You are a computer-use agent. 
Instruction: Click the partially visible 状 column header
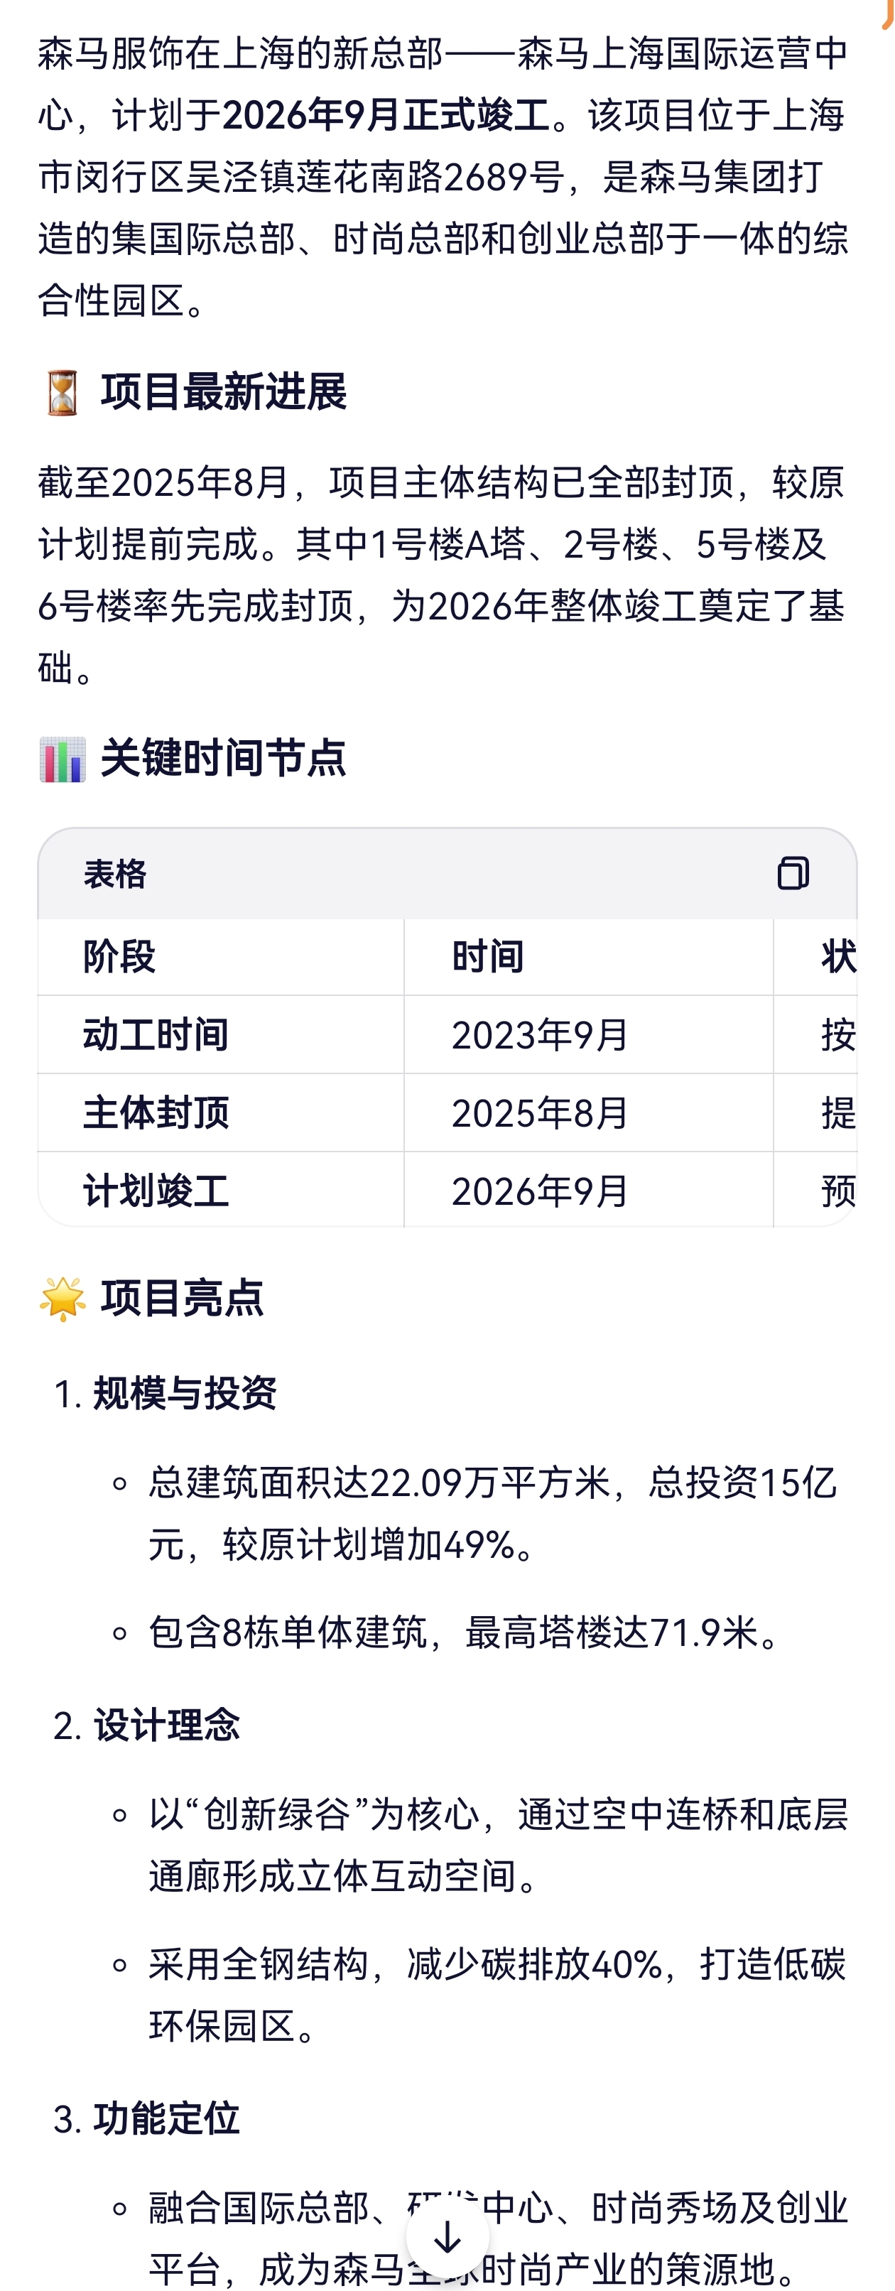(x=838, y=957)
